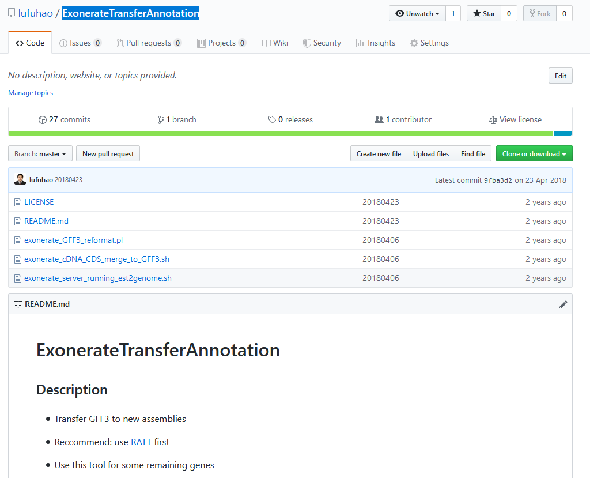
Task: Open commit 20180406 in exonerate_GFF3_reformat.pl row
Action: (x=380, y=240)
